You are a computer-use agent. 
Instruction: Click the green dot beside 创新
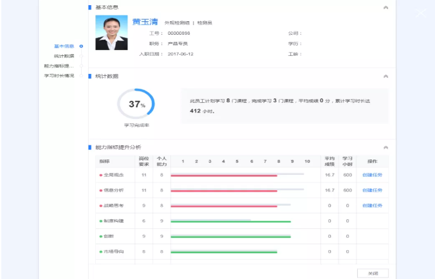pos(100,237)
